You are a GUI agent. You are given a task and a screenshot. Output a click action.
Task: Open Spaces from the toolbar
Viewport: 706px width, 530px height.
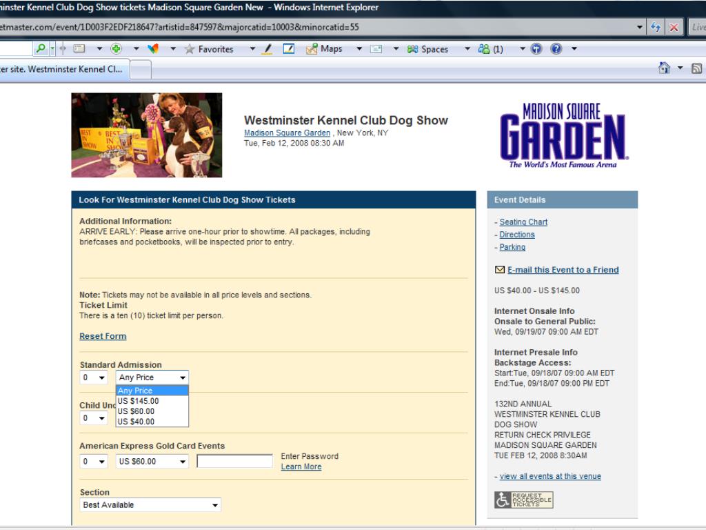pyautogui.click(x=427, y=49)
